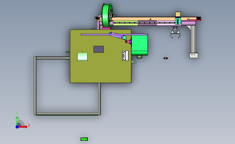Click the blue Z axis ball
235x144 pixels.
tap(17, 127)
